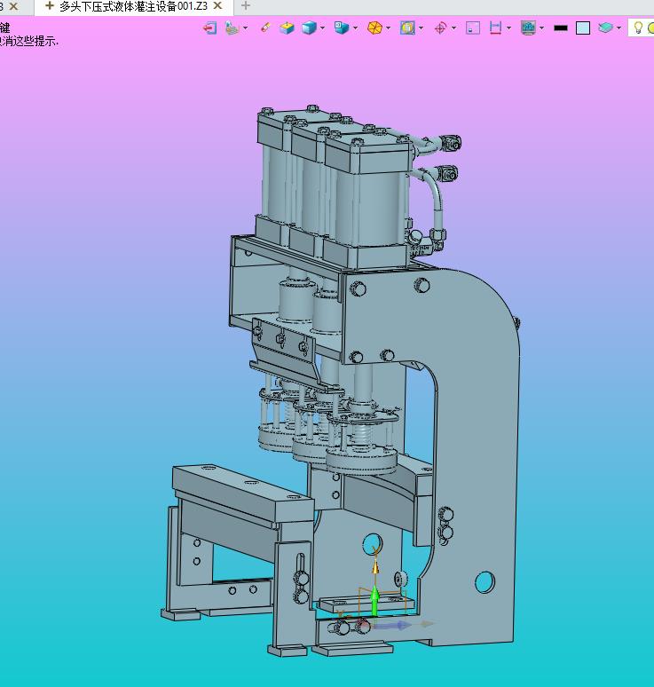Click the blue axis arrow of the triad

[x=394, y=625]
